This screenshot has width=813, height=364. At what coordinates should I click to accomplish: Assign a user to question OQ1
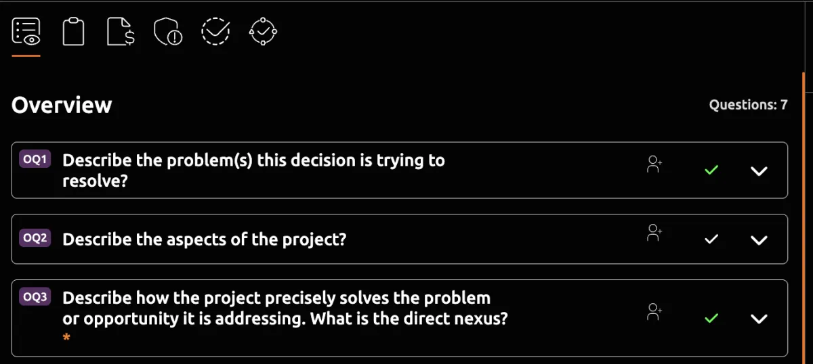[654, 165]
